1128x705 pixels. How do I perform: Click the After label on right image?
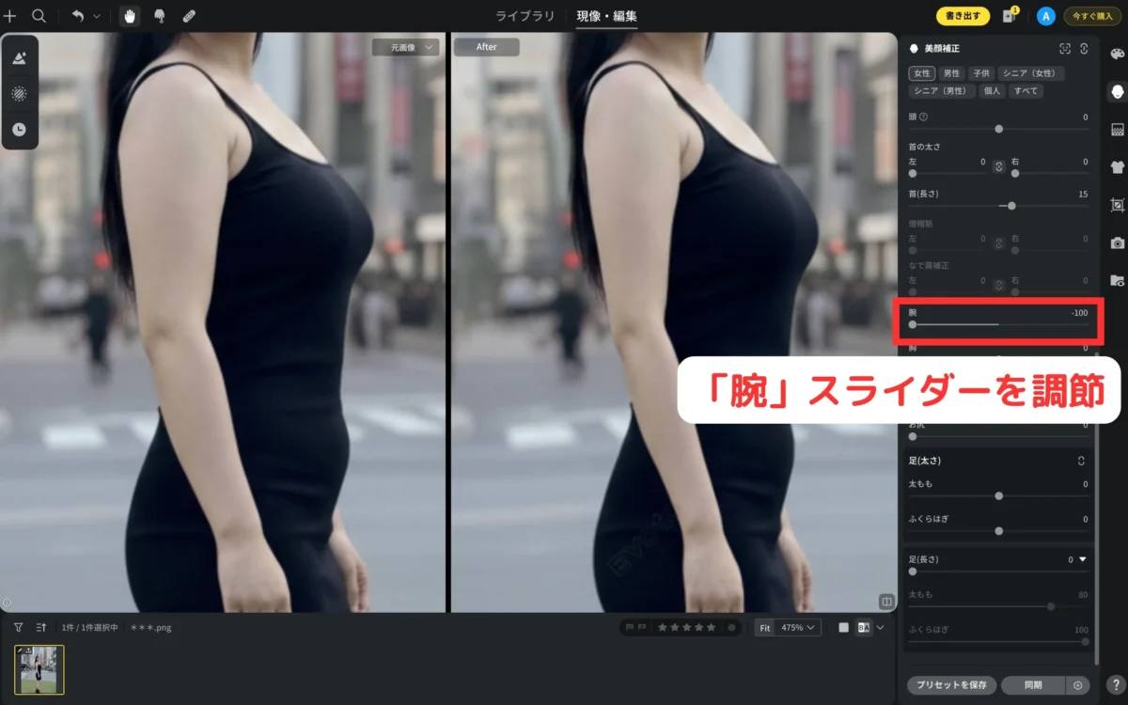point(486,47)
